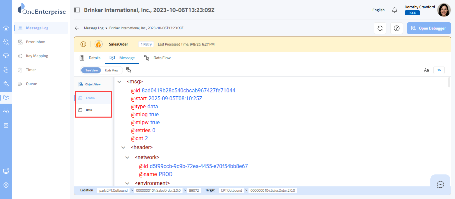The height and width of the screenshot is (199, 455).
Task: Collapse the <header> tree node
Action: 123,148
